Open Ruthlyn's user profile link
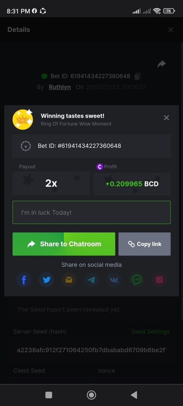Viewport: 183px width, 406px height. pos(60,87)
